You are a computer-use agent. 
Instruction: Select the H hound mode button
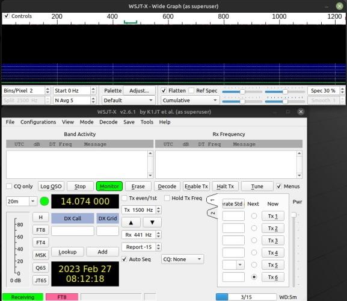pyautogui.click(x=41, y=217)
